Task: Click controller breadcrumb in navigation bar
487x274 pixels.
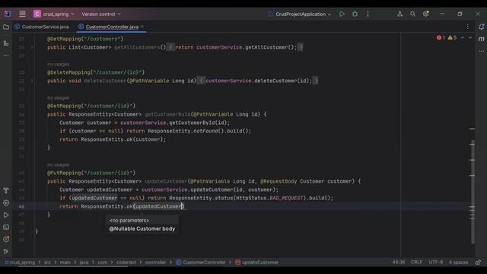Action: (x=155, y=262)
